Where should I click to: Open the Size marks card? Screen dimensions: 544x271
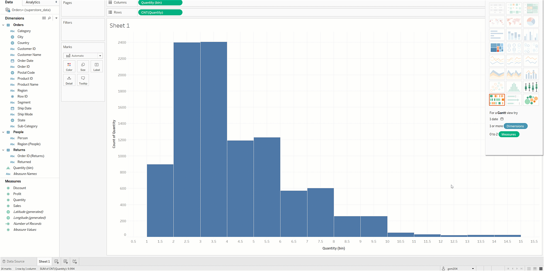83,67
